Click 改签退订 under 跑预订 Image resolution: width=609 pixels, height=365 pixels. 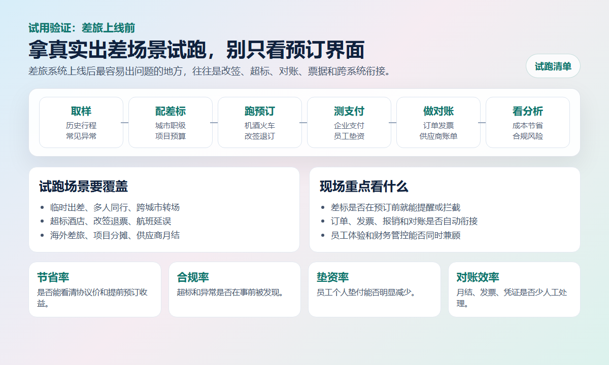click(260, 136)
